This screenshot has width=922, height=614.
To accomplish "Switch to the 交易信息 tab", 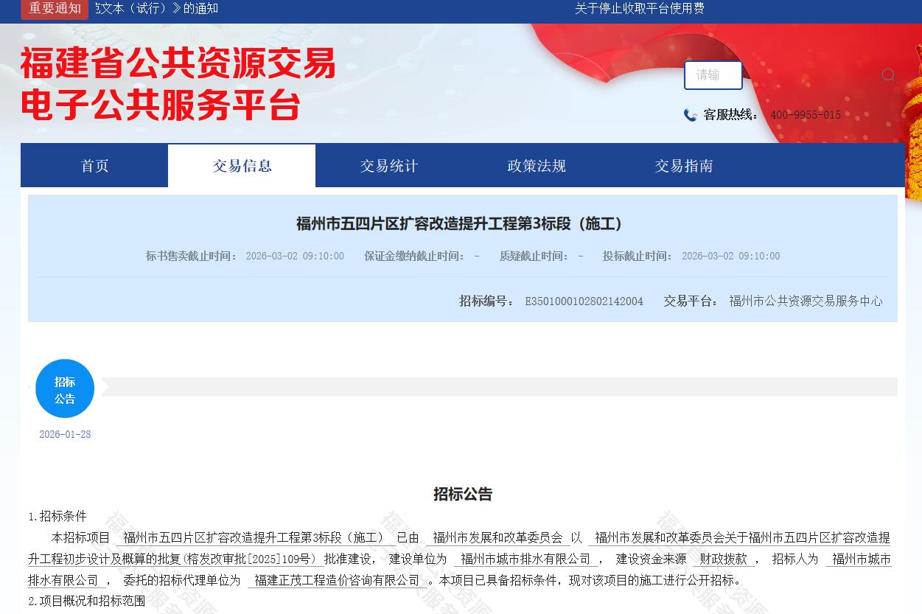I will pyautogui.click(x=242, y=166).
